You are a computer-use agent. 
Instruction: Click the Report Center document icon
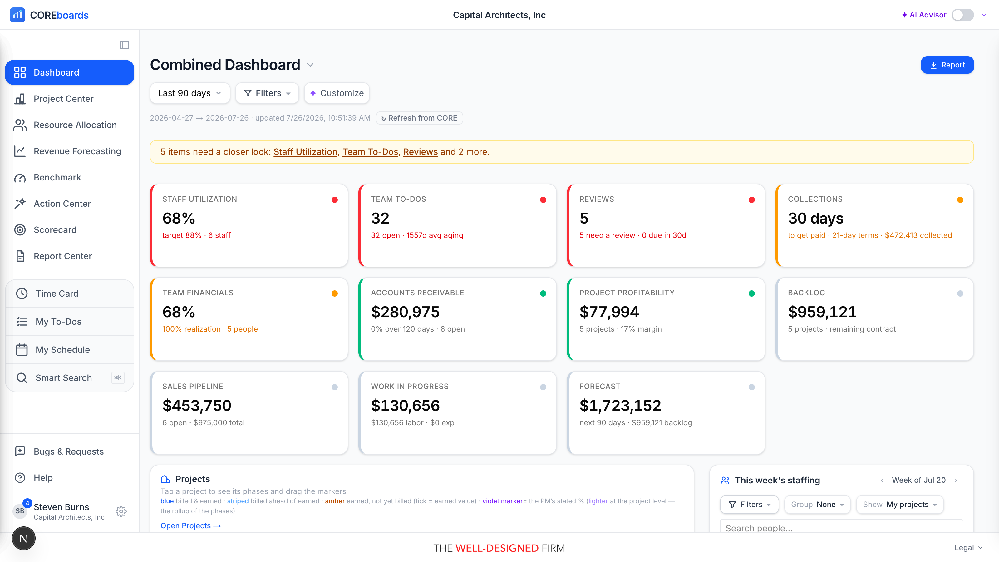coord(20,256)
